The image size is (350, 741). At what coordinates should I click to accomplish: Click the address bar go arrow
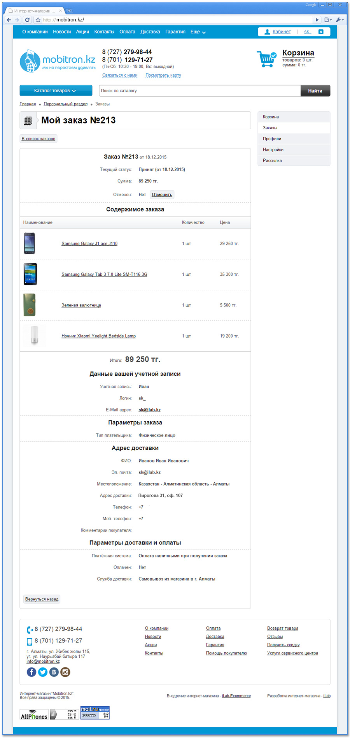pyautogui.click(x=317, y=20)
